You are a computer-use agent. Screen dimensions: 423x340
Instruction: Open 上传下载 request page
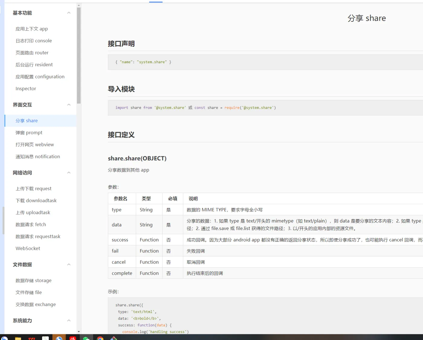33,189
